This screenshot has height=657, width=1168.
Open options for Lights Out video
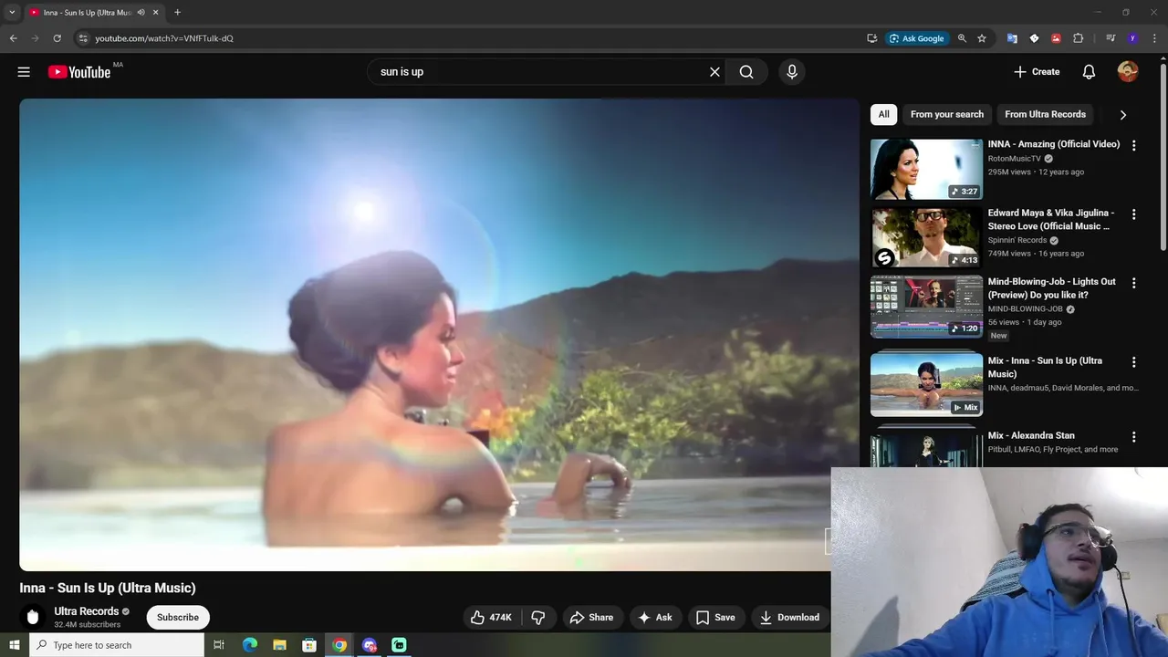1133,283
